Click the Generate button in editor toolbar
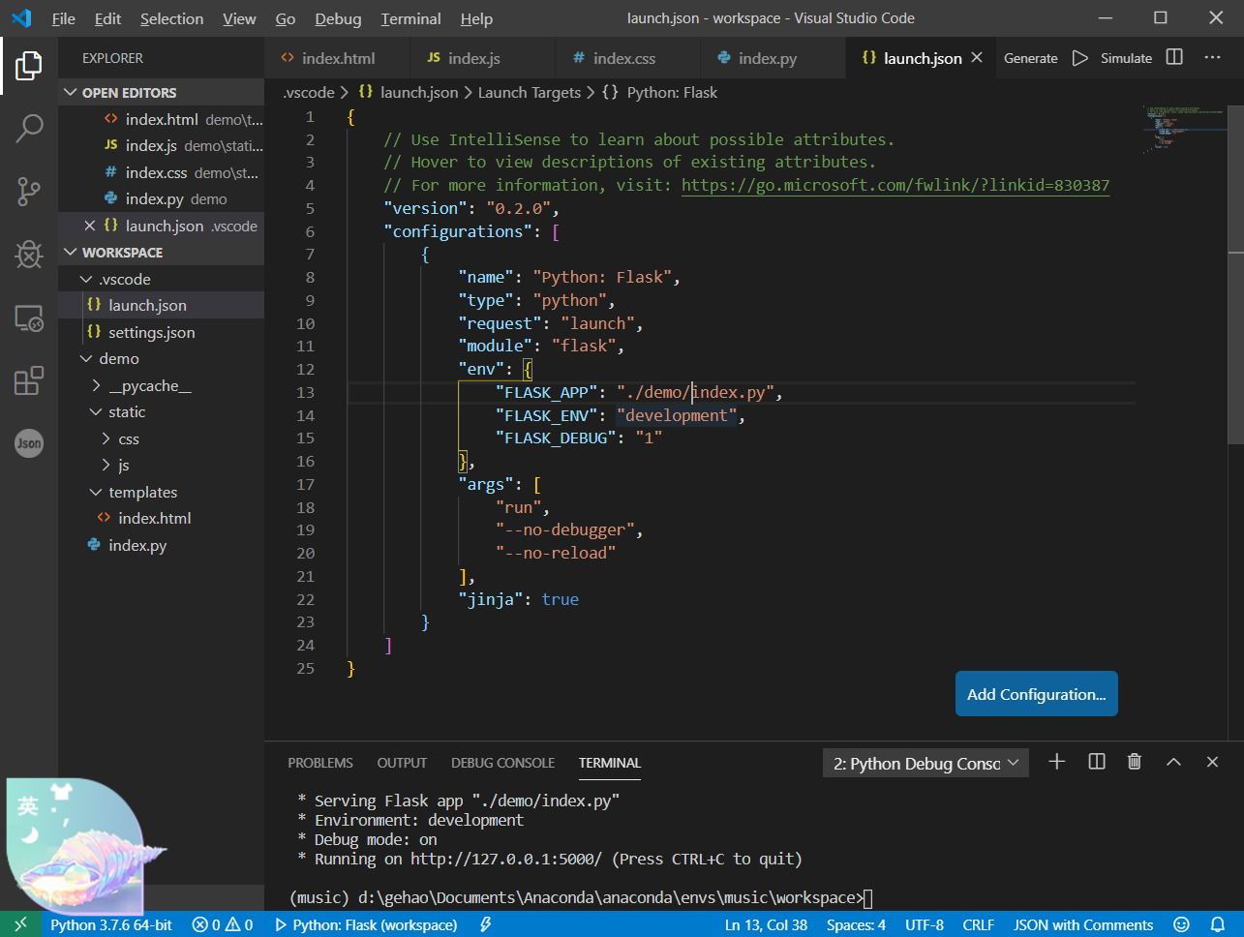The height and width of the screenshot is (937, 1244). (x=1031, y=58)
